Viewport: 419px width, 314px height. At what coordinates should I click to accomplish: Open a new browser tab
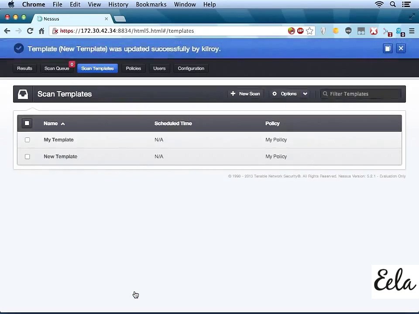click(x=120, y=19)
